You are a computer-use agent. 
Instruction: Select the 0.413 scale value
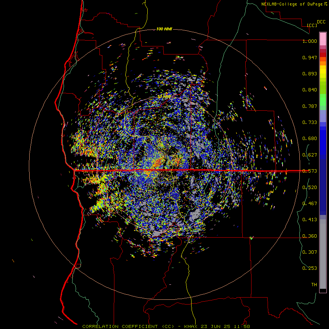pyautogui.click(x=310, y=220)
